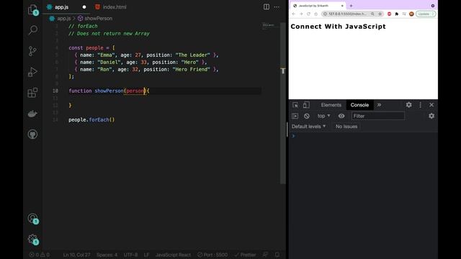The height and width of the screenshot is (259, 461).
Task: Show more DevTools tabs chevron
Action: pos(380,105)
